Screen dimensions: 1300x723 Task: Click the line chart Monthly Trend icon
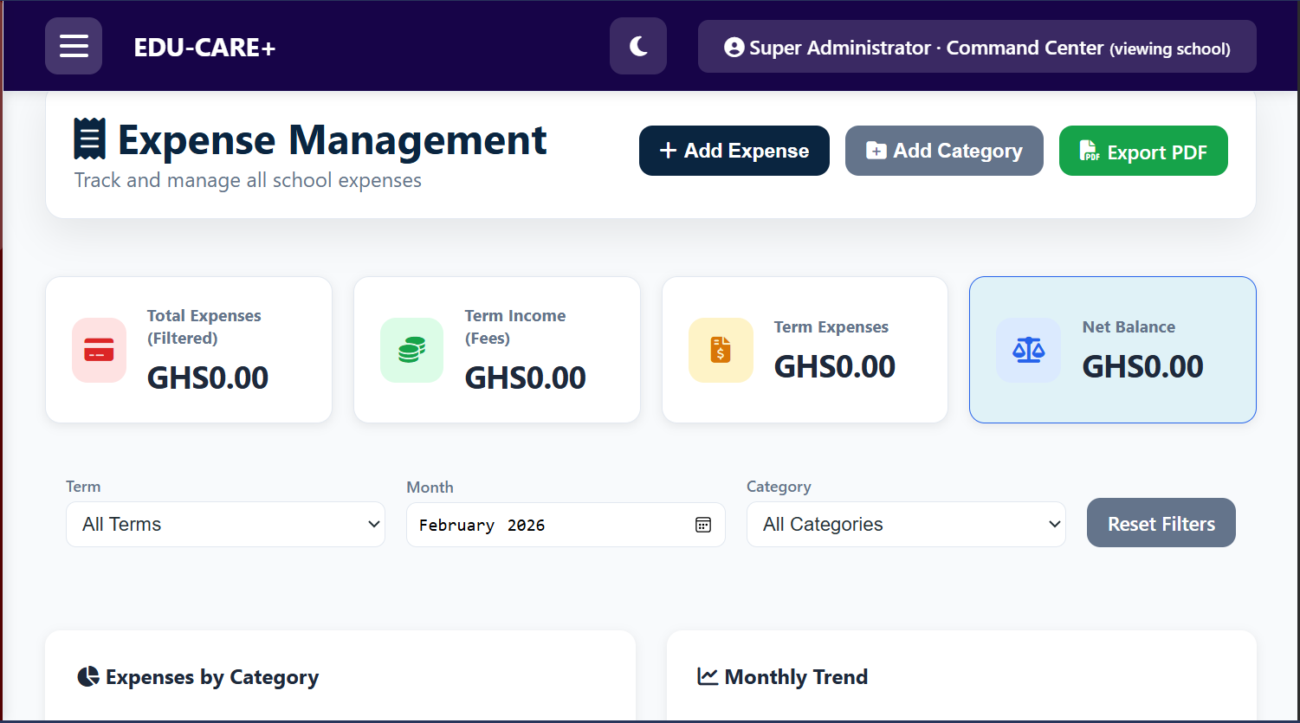(x=708, y=676)
